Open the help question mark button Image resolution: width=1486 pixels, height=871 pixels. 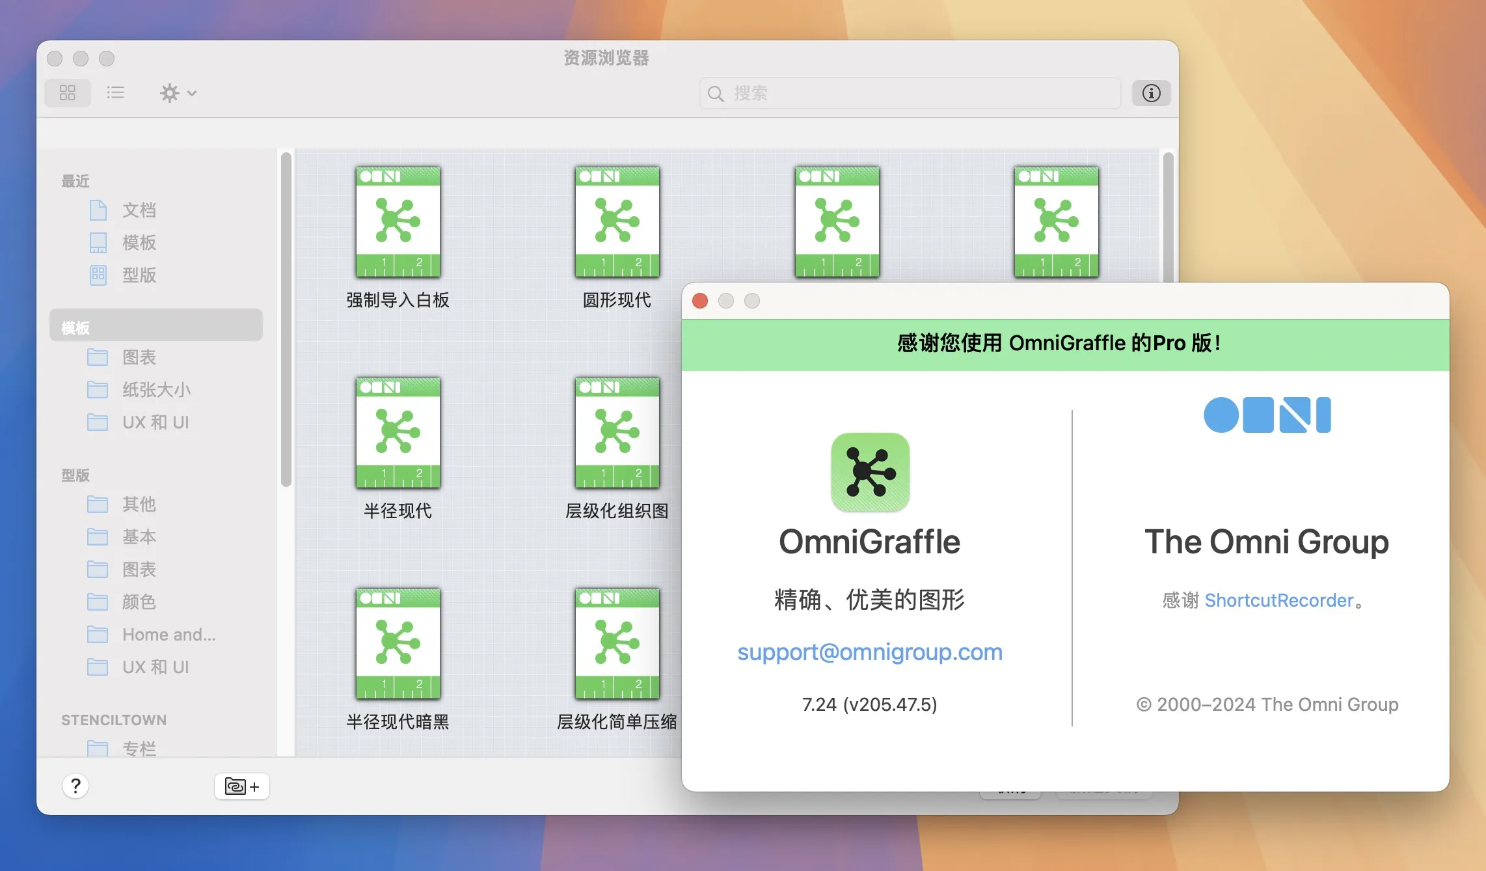pos(75,786)
